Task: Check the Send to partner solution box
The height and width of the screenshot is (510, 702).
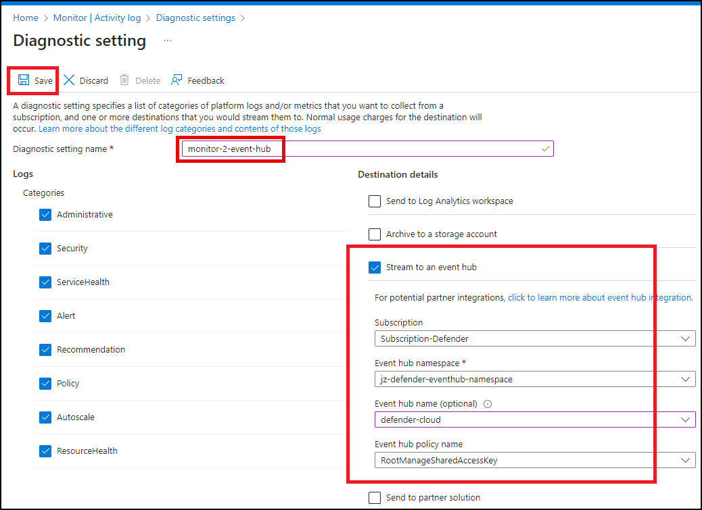Action: click(375, 498)
